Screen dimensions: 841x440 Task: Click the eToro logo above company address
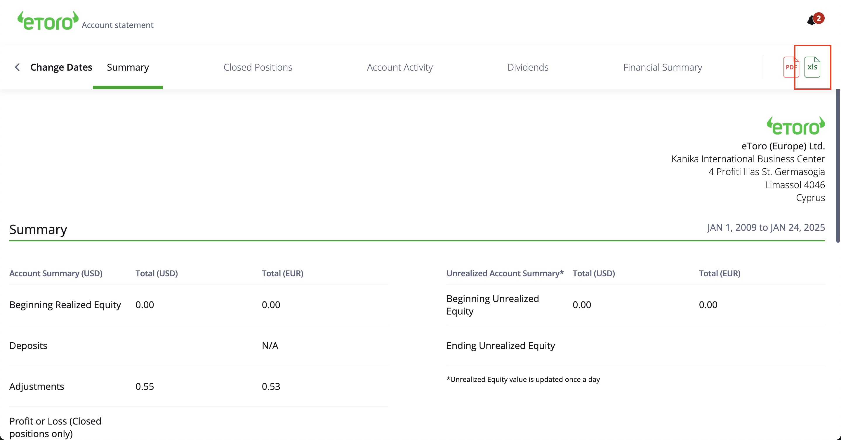pos(796,126)
